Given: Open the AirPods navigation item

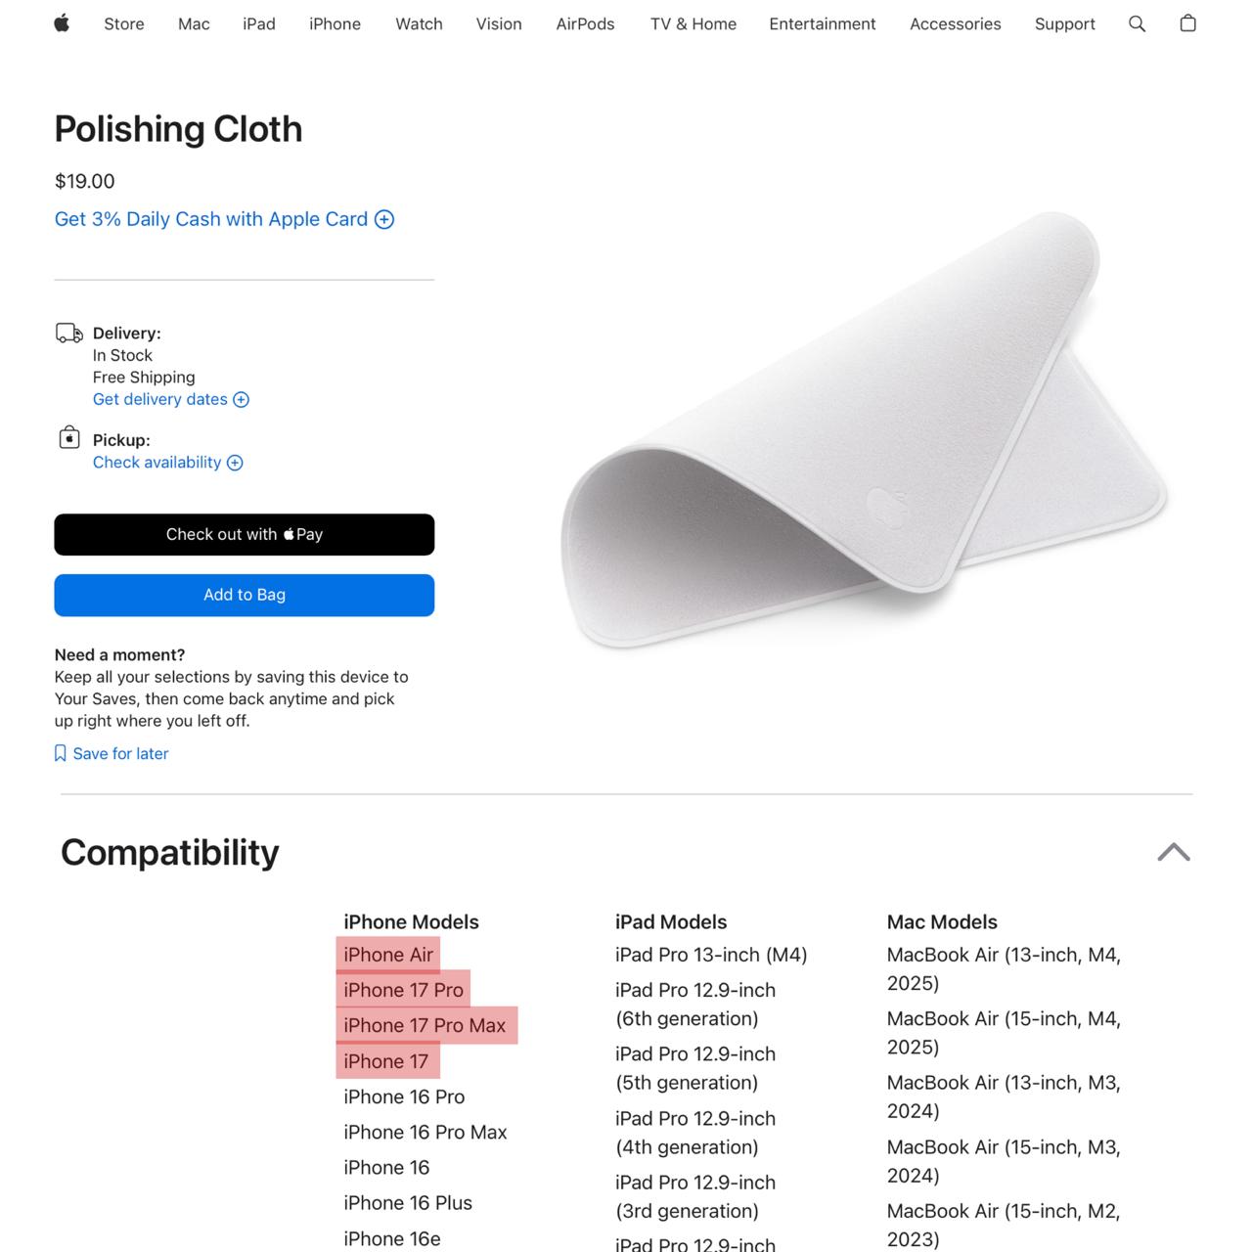Looking at the screenshot, I should pos(585,23).
